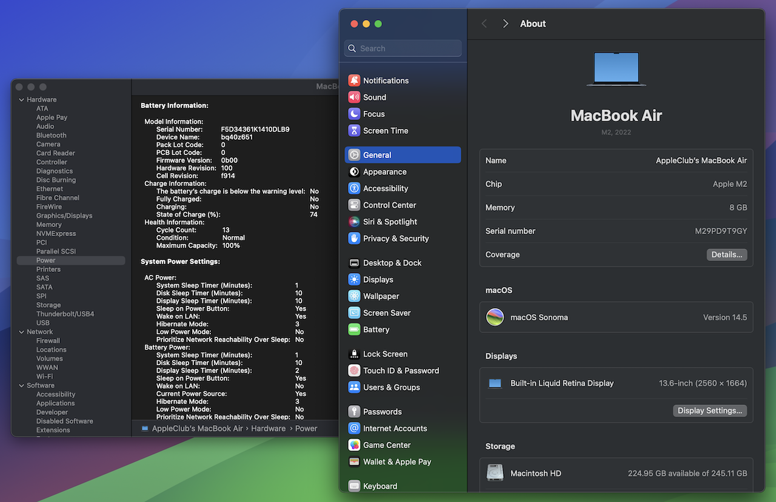
Task: Click the 13.6-inch (2560 × 1664) text
Action: [703, 383]
